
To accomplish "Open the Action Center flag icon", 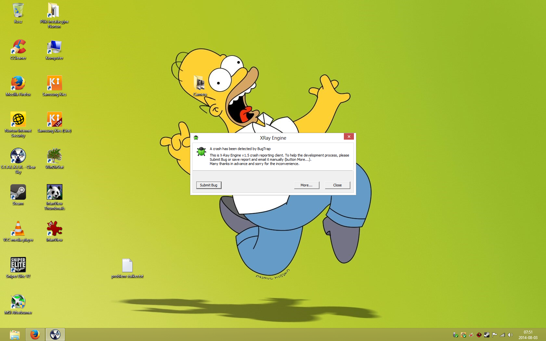I will [494, 335].
